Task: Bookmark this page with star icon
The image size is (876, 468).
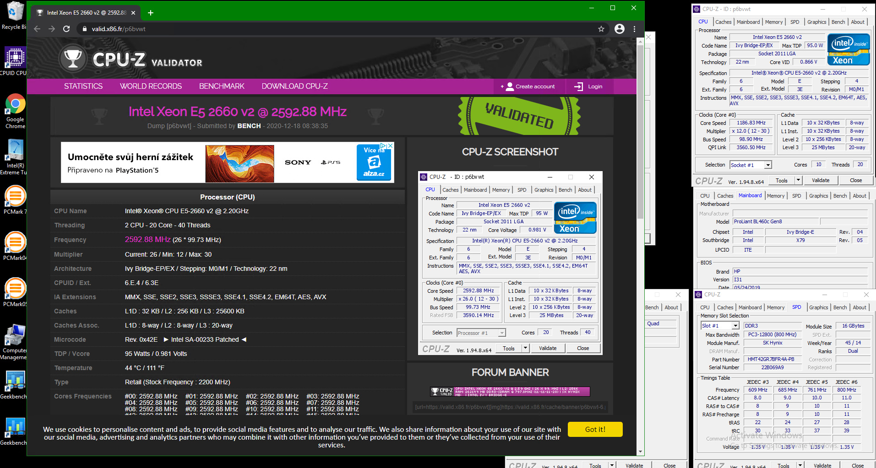Action: pos(601,29)
